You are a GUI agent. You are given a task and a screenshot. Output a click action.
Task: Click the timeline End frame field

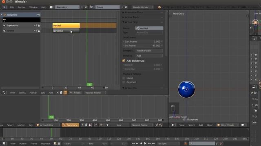click(x=97, y=143)
